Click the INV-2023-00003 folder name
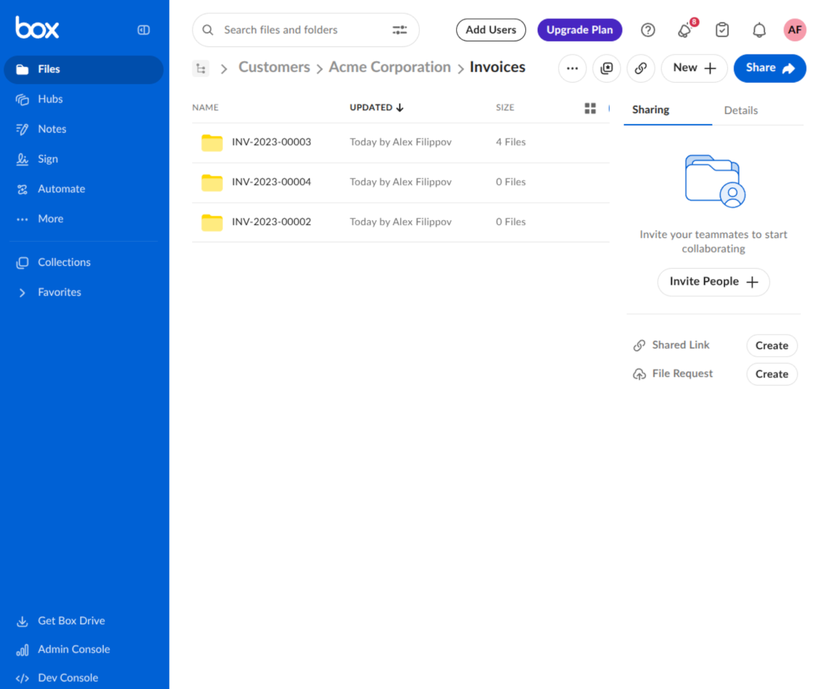Screen dimensions: 821x689 point(271,142)
